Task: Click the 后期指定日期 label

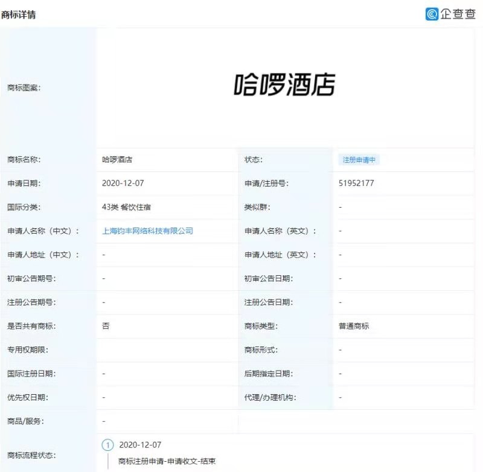Action: tap(269, 374)
